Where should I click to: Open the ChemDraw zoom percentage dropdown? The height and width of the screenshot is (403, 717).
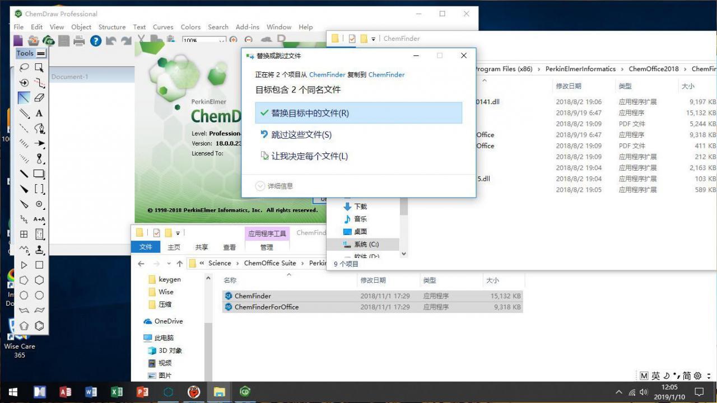(222, 41)
